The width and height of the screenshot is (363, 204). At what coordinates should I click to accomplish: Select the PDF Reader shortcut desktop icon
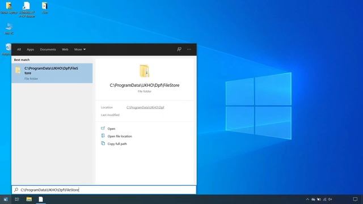pyautogui.click(x=27, y=10)
